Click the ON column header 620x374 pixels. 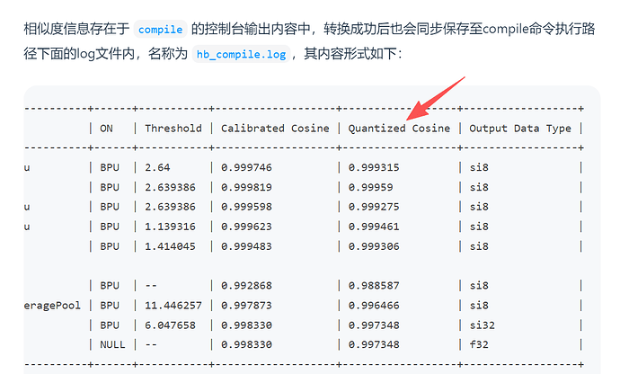(106, 129)
